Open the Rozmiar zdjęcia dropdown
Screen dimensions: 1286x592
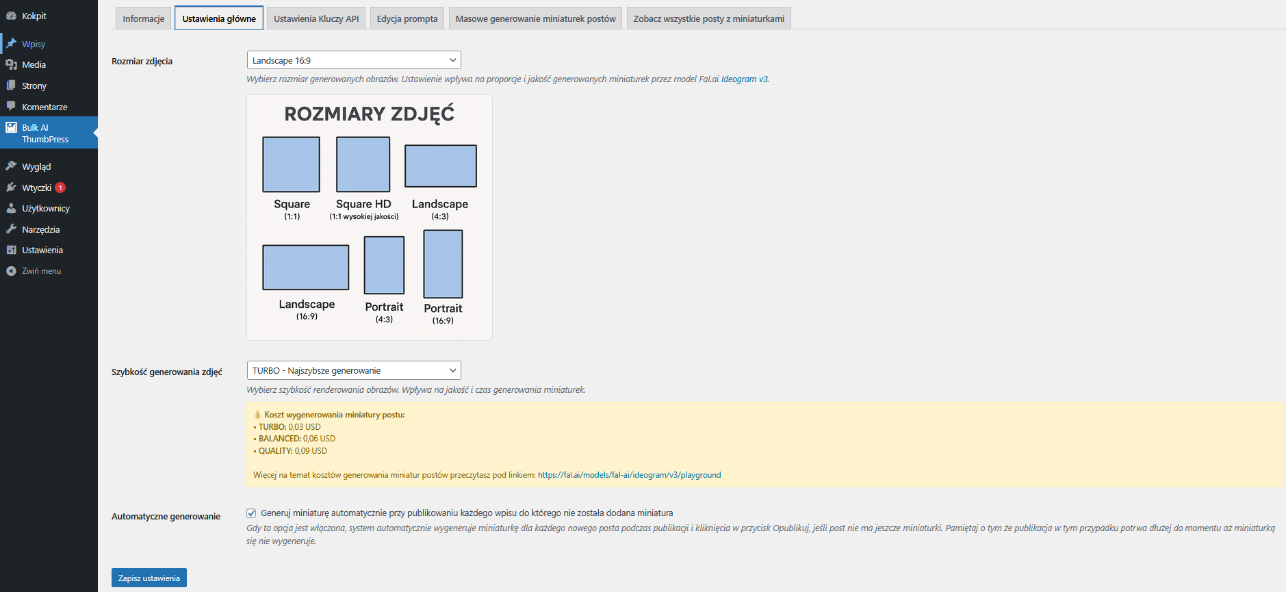pos(353,60)
